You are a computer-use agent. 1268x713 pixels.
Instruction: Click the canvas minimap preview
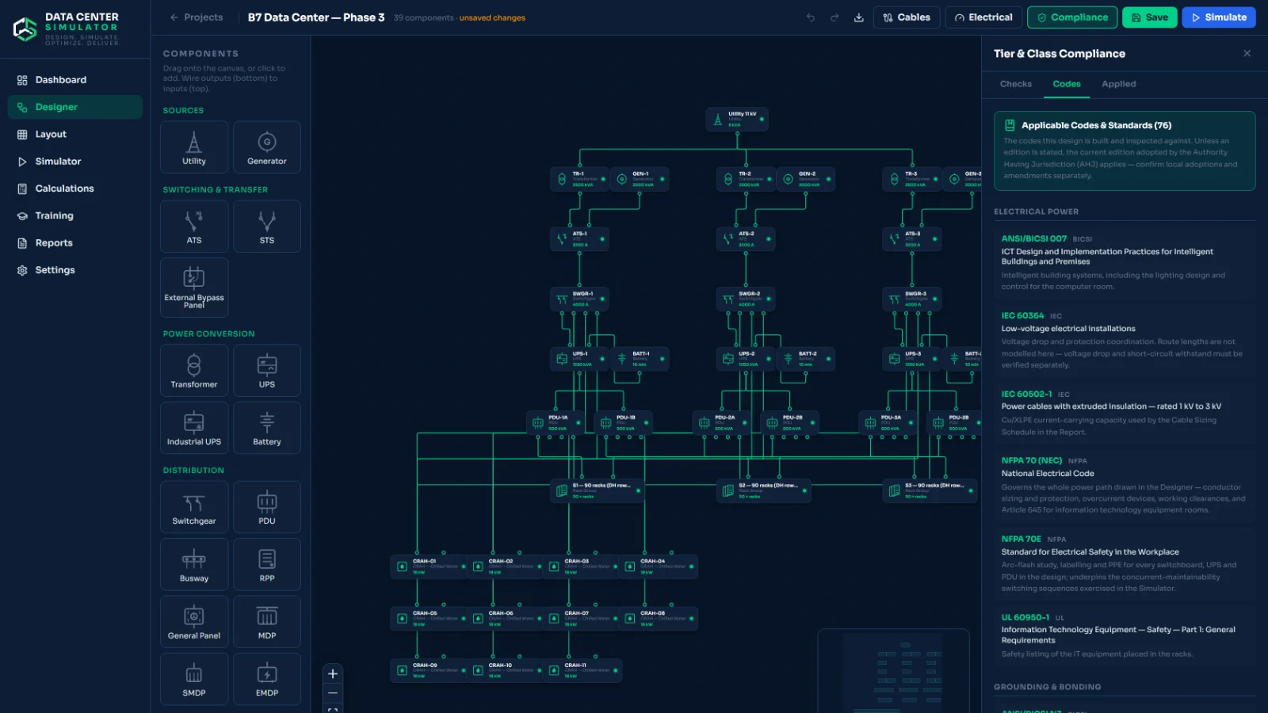[894, 671]
